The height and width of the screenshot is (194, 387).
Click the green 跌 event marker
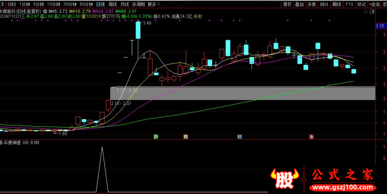pyautogui.click(x=156, y=136)
